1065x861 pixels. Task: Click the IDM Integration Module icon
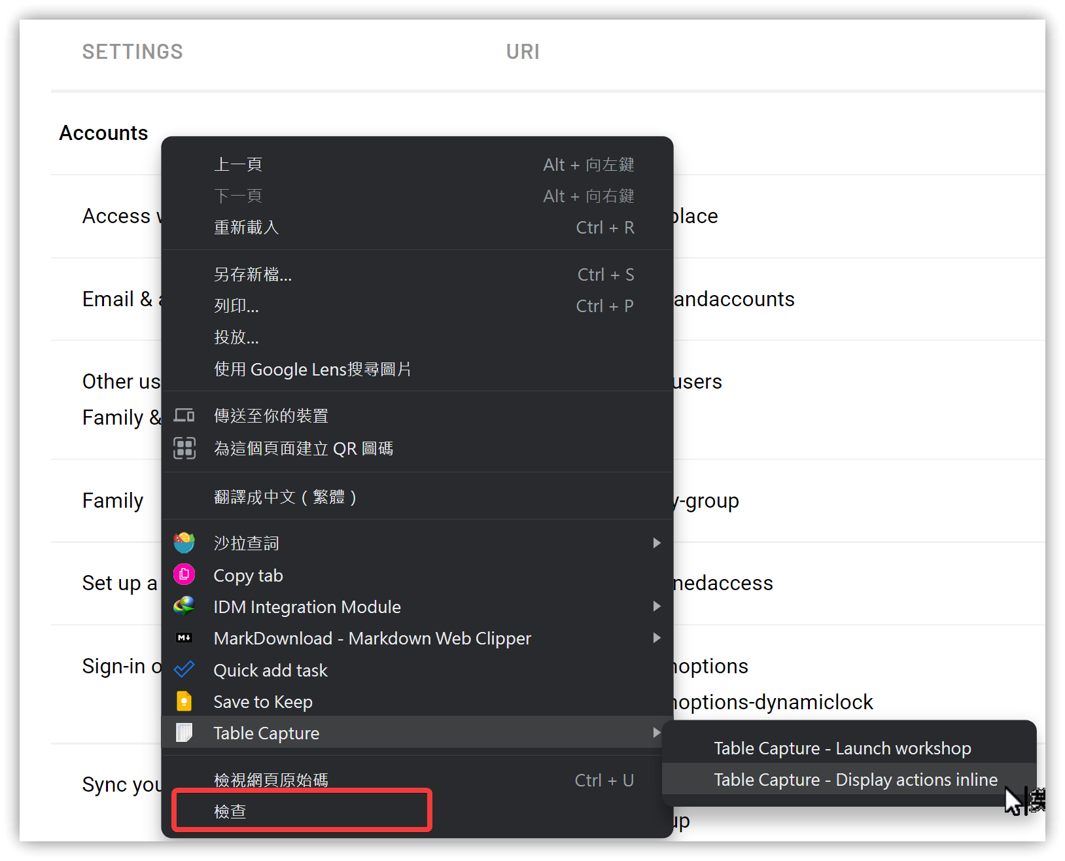point(184,606)
